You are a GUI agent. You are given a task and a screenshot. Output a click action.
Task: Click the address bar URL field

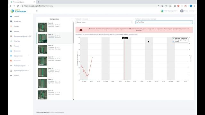pyautogui.click(x=89, y=6)
